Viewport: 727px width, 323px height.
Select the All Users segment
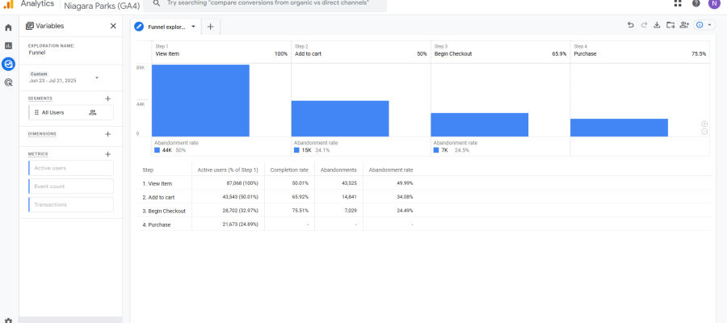click(x=71, y=112)
